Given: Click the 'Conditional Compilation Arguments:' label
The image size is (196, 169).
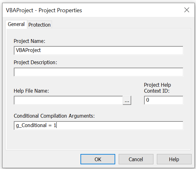Looking at the screenshot, I should tap(54, 116).
